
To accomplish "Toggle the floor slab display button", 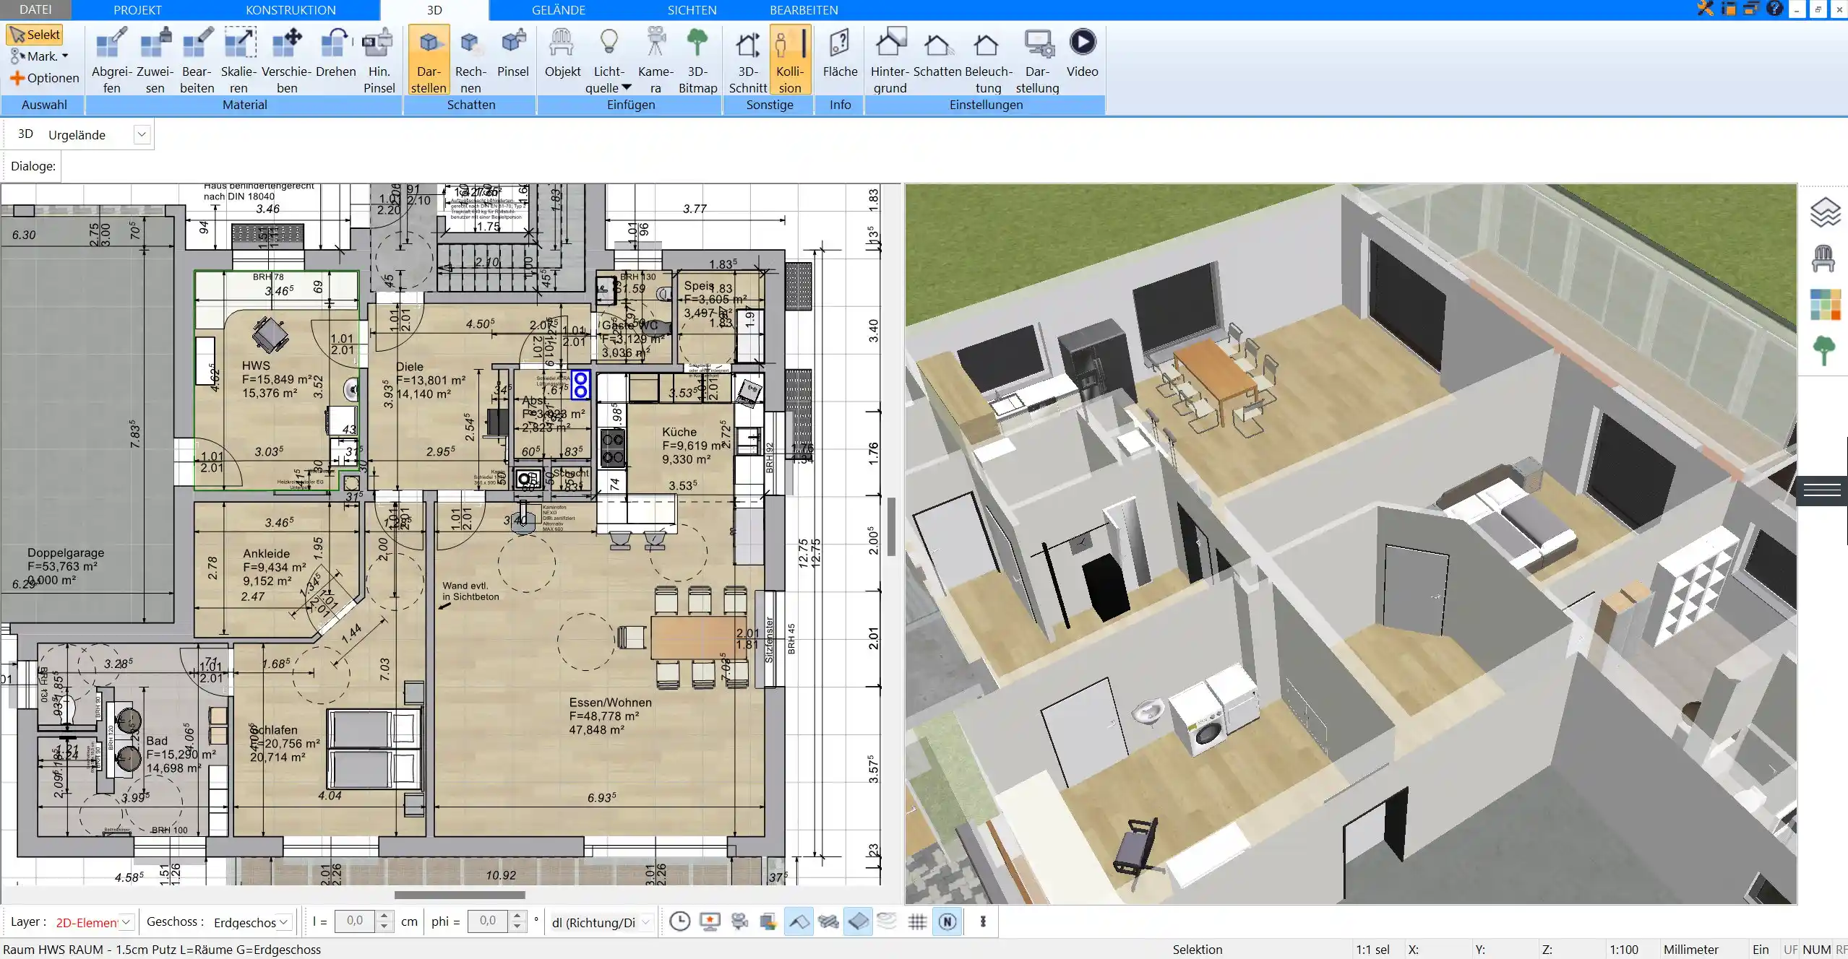I will pos(858,921).
